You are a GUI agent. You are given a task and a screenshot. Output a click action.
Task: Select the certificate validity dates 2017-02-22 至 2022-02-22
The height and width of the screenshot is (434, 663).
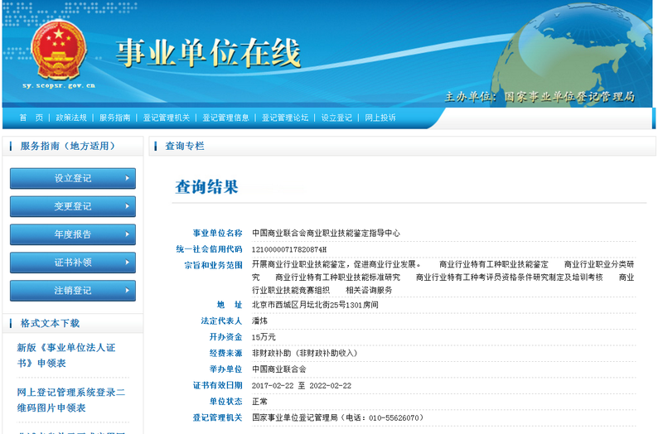(x=301, y=385)
